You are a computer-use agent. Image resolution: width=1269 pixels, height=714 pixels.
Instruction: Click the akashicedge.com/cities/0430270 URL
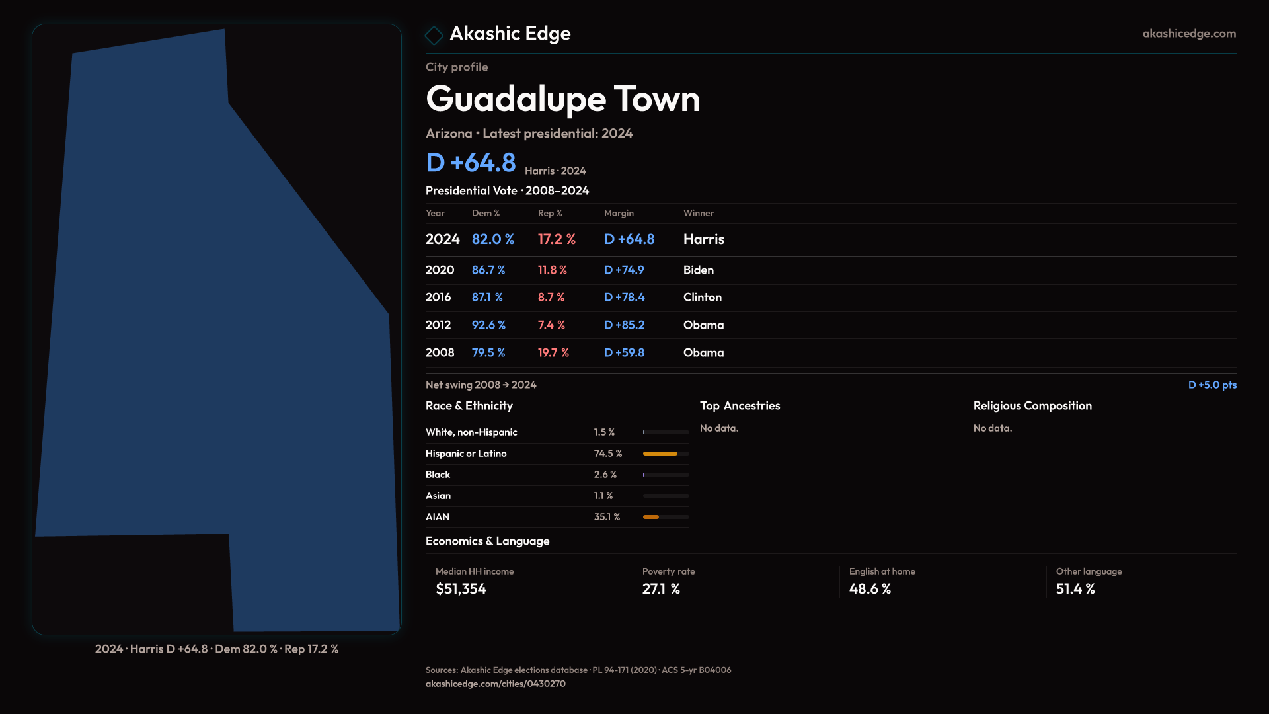point(495,684)
